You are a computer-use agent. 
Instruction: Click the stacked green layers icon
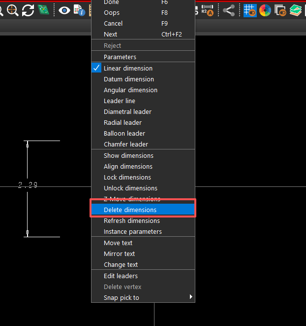click(x=295, y=10)
